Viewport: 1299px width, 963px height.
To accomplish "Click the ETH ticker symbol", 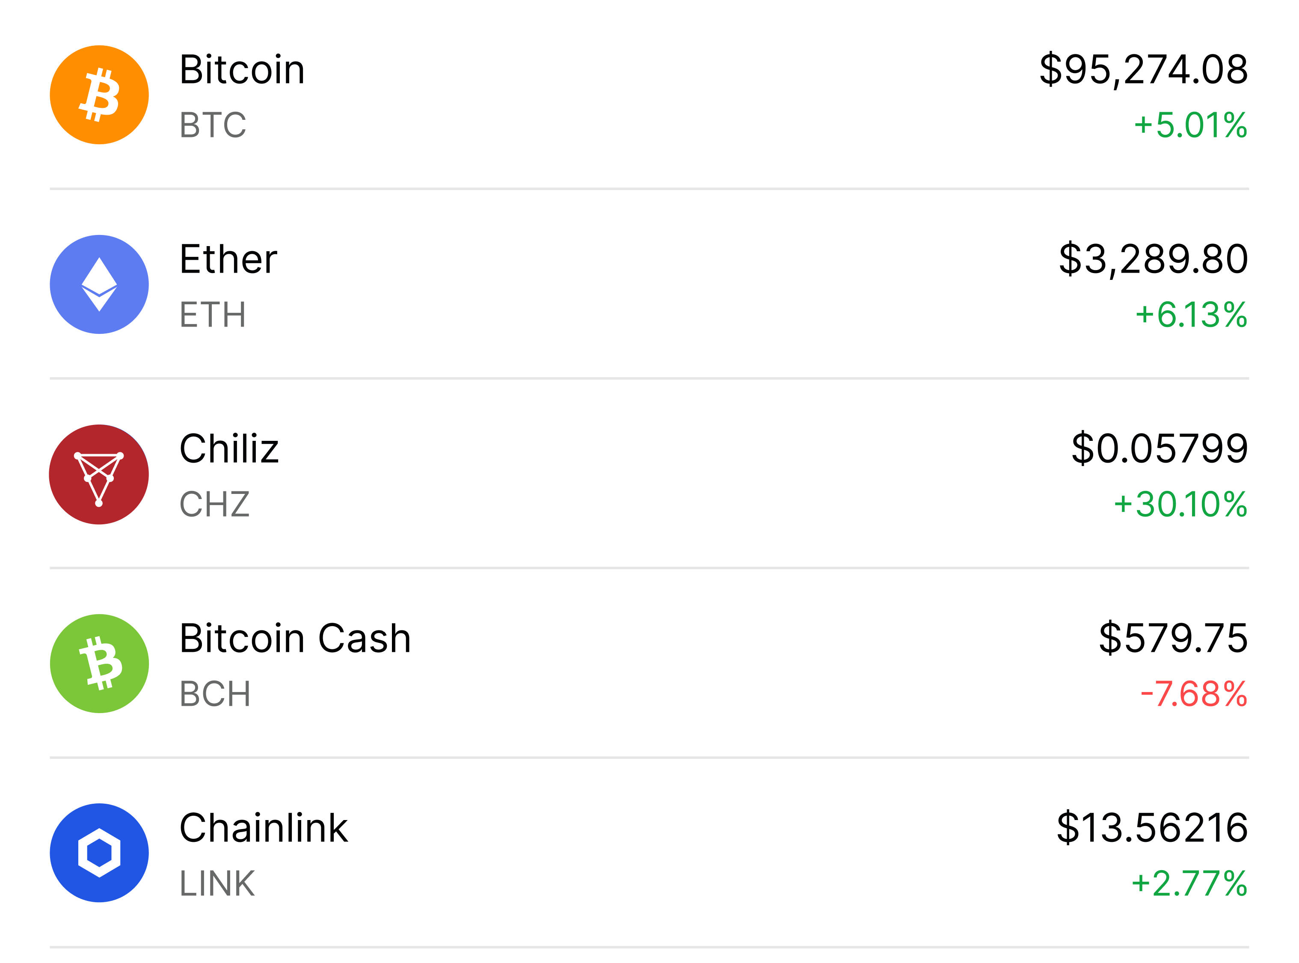I will click(213, 315).
